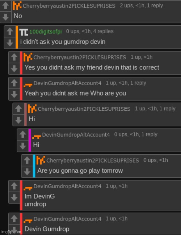
Task: Upvote the "Devin Gumdrop" comment
Action: tap(14, 218)
